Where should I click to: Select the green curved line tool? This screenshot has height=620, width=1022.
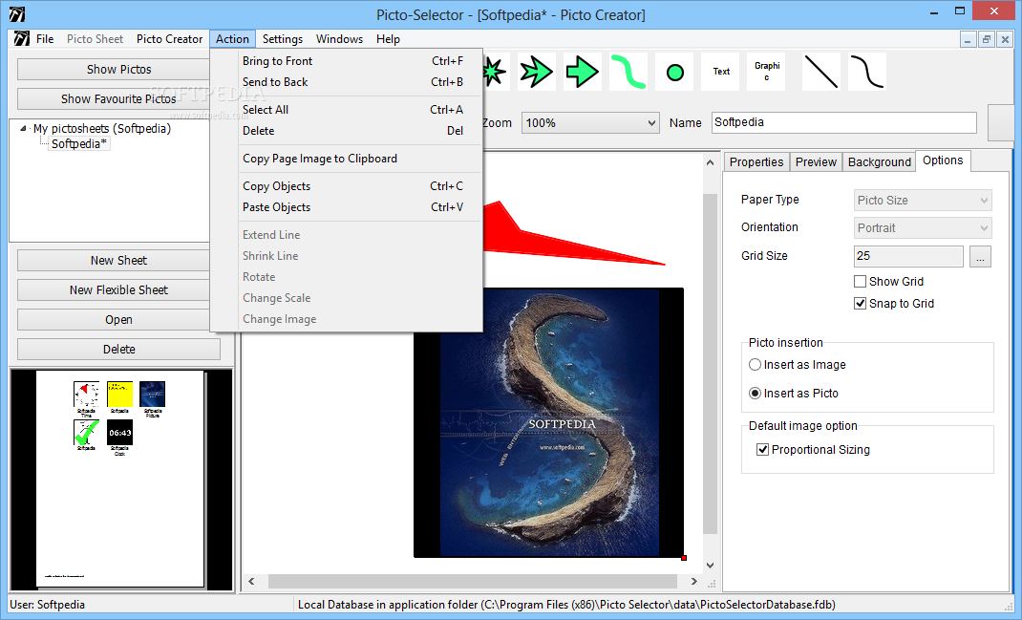pos(628,72)
